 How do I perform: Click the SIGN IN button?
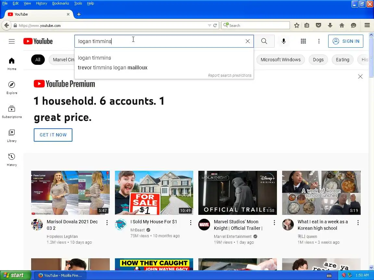tap(346, 41)
